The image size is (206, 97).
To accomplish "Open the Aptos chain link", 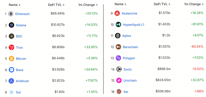I will [x=127, y=36].
